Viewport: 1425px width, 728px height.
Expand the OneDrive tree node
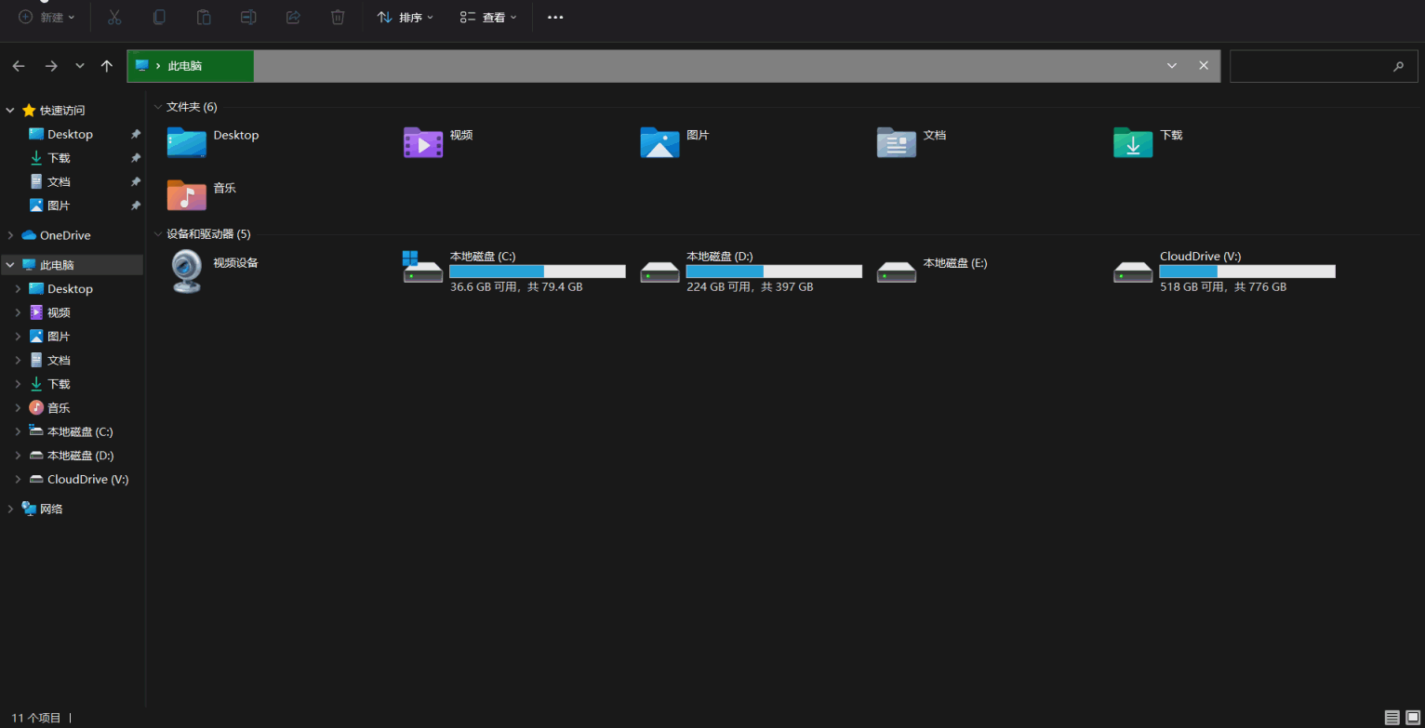[10, 235]
